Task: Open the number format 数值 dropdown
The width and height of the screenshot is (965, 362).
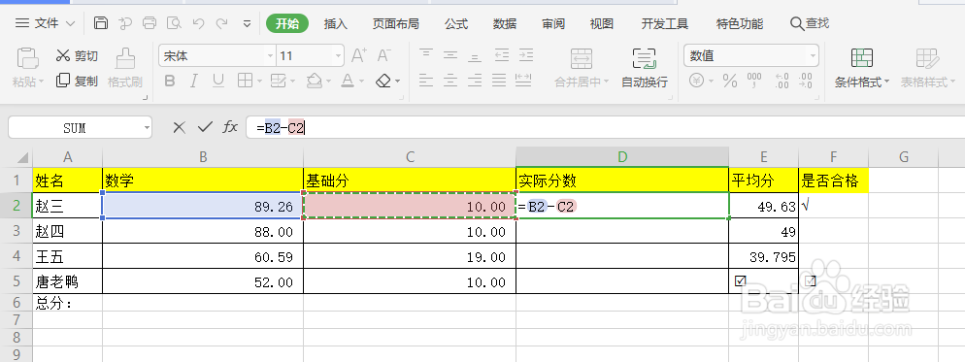Action: click(813, 56)
